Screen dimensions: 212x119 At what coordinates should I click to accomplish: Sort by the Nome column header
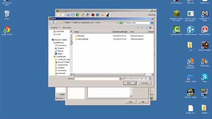click(92, 32)
